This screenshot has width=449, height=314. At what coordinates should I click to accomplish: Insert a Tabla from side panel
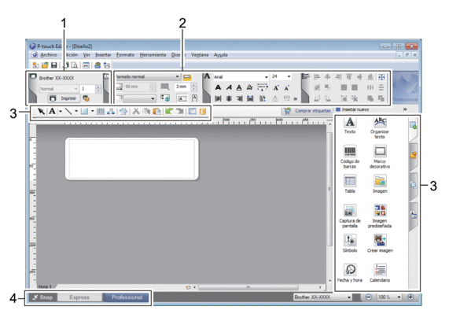click(350, 183)
